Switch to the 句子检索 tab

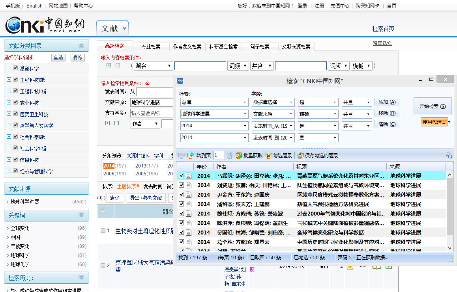(260, 46)
